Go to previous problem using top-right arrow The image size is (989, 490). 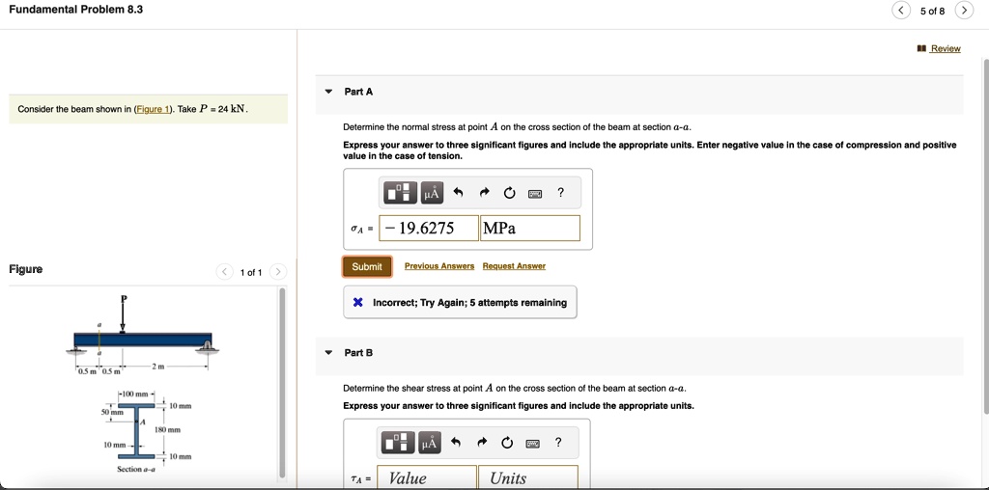[x=900, y=11]
